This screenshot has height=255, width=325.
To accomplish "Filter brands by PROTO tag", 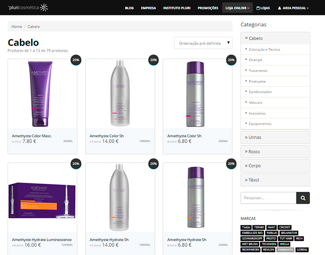I will click(271, 239).
